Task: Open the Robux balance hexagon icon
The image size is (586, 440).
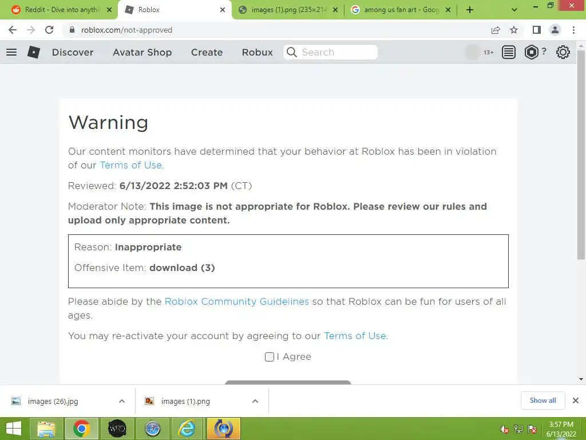Action: point(532,52)
